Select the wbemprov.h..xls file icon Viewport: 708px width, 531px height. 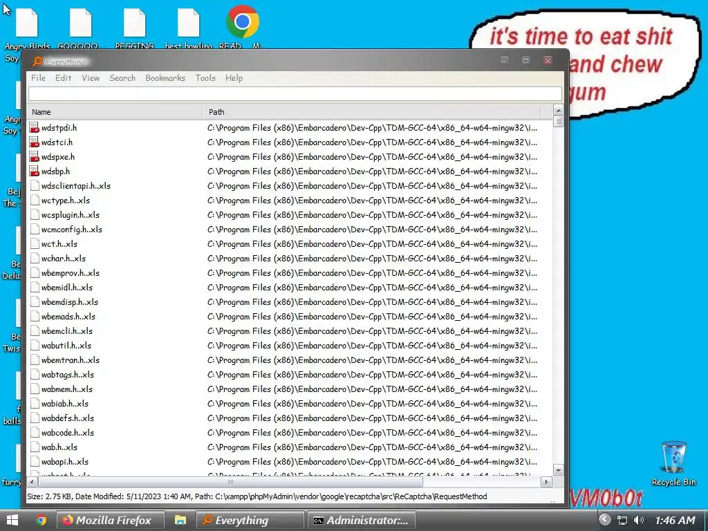pos(35,272)
